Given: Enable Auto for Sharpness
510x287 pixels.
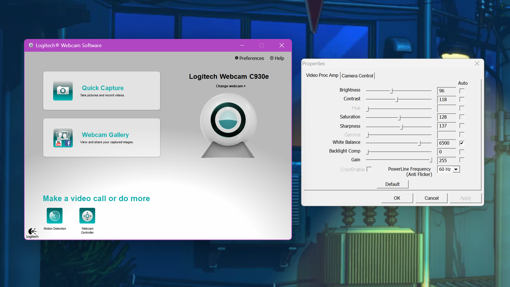Looking at the screenshot, I should pyautogui.click(x=462, y=126).
